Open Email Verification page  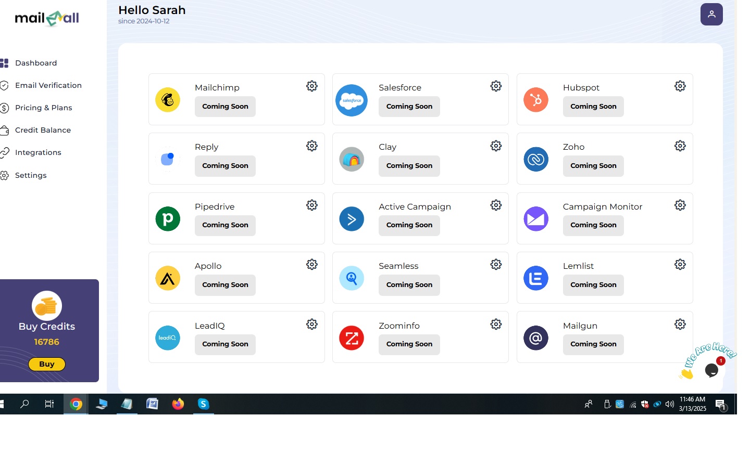pyautogui.click(x=48, y=85)
